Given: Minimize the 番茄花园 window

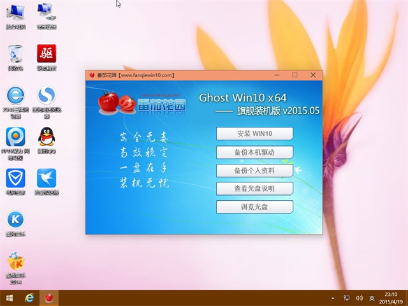Looking at the screenshot, I should tap(277, 75).
